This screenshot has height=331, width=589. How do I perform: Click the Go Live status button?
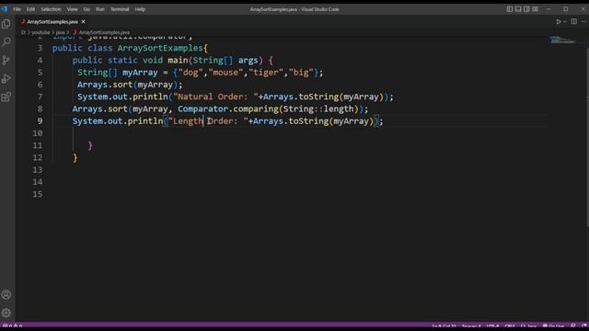tap(553, 326)
